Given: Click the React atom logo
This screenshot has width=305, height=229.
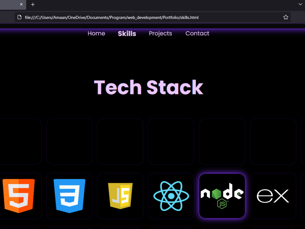Looking at the screenshot, I should [171, 196].
